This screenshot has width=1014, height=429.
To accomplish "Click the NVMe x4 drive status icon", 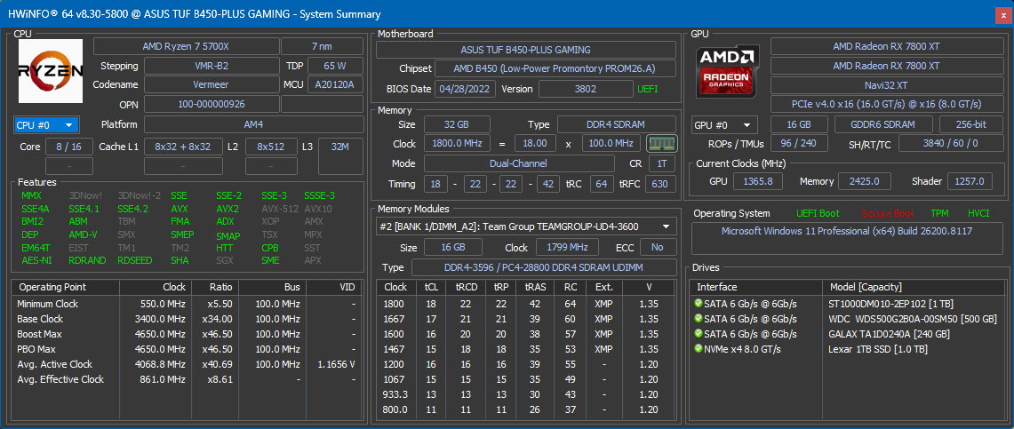I will [x=699, y=349].
